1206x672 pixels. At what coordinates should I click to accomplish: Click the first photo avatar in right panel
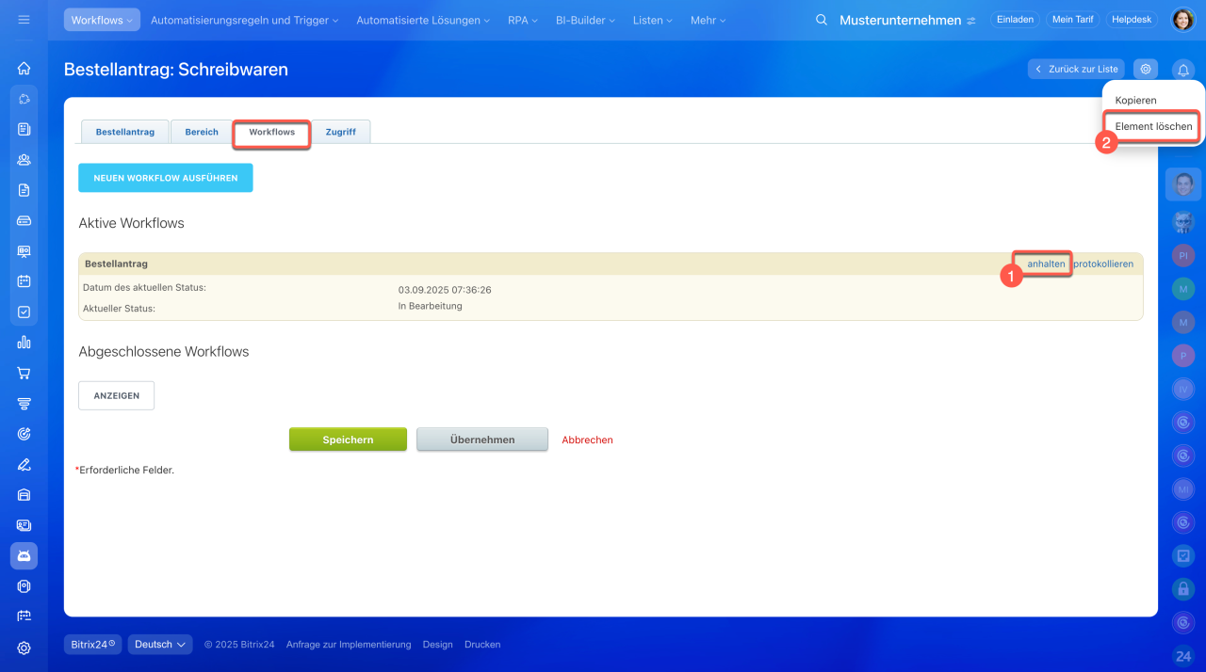1183,184
